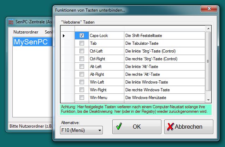Check the Alt-Right checkbox
225x147 pixels.
pyautogui.click(x=82, y=74)
